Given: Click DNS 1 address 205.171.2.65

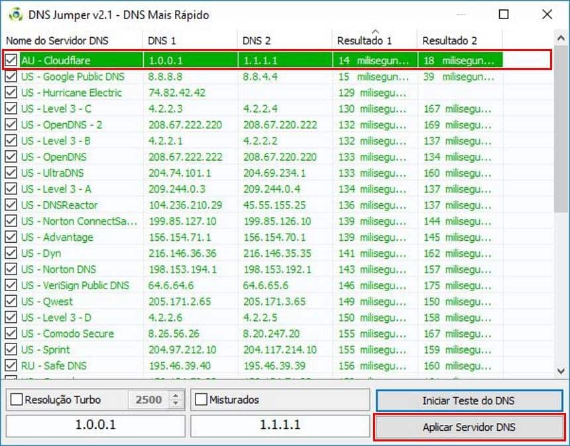Looking at the screenshot, I should click(x=180, y=301).
